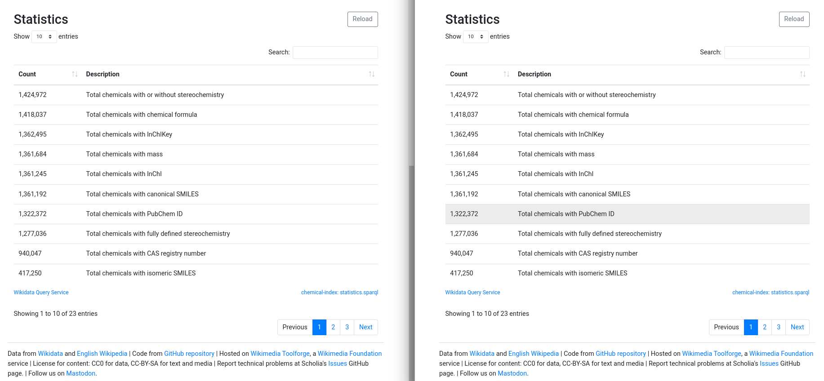824x381 pixels.
Task: Sort left table by Count column arrows
Action: tap(75, 74)
